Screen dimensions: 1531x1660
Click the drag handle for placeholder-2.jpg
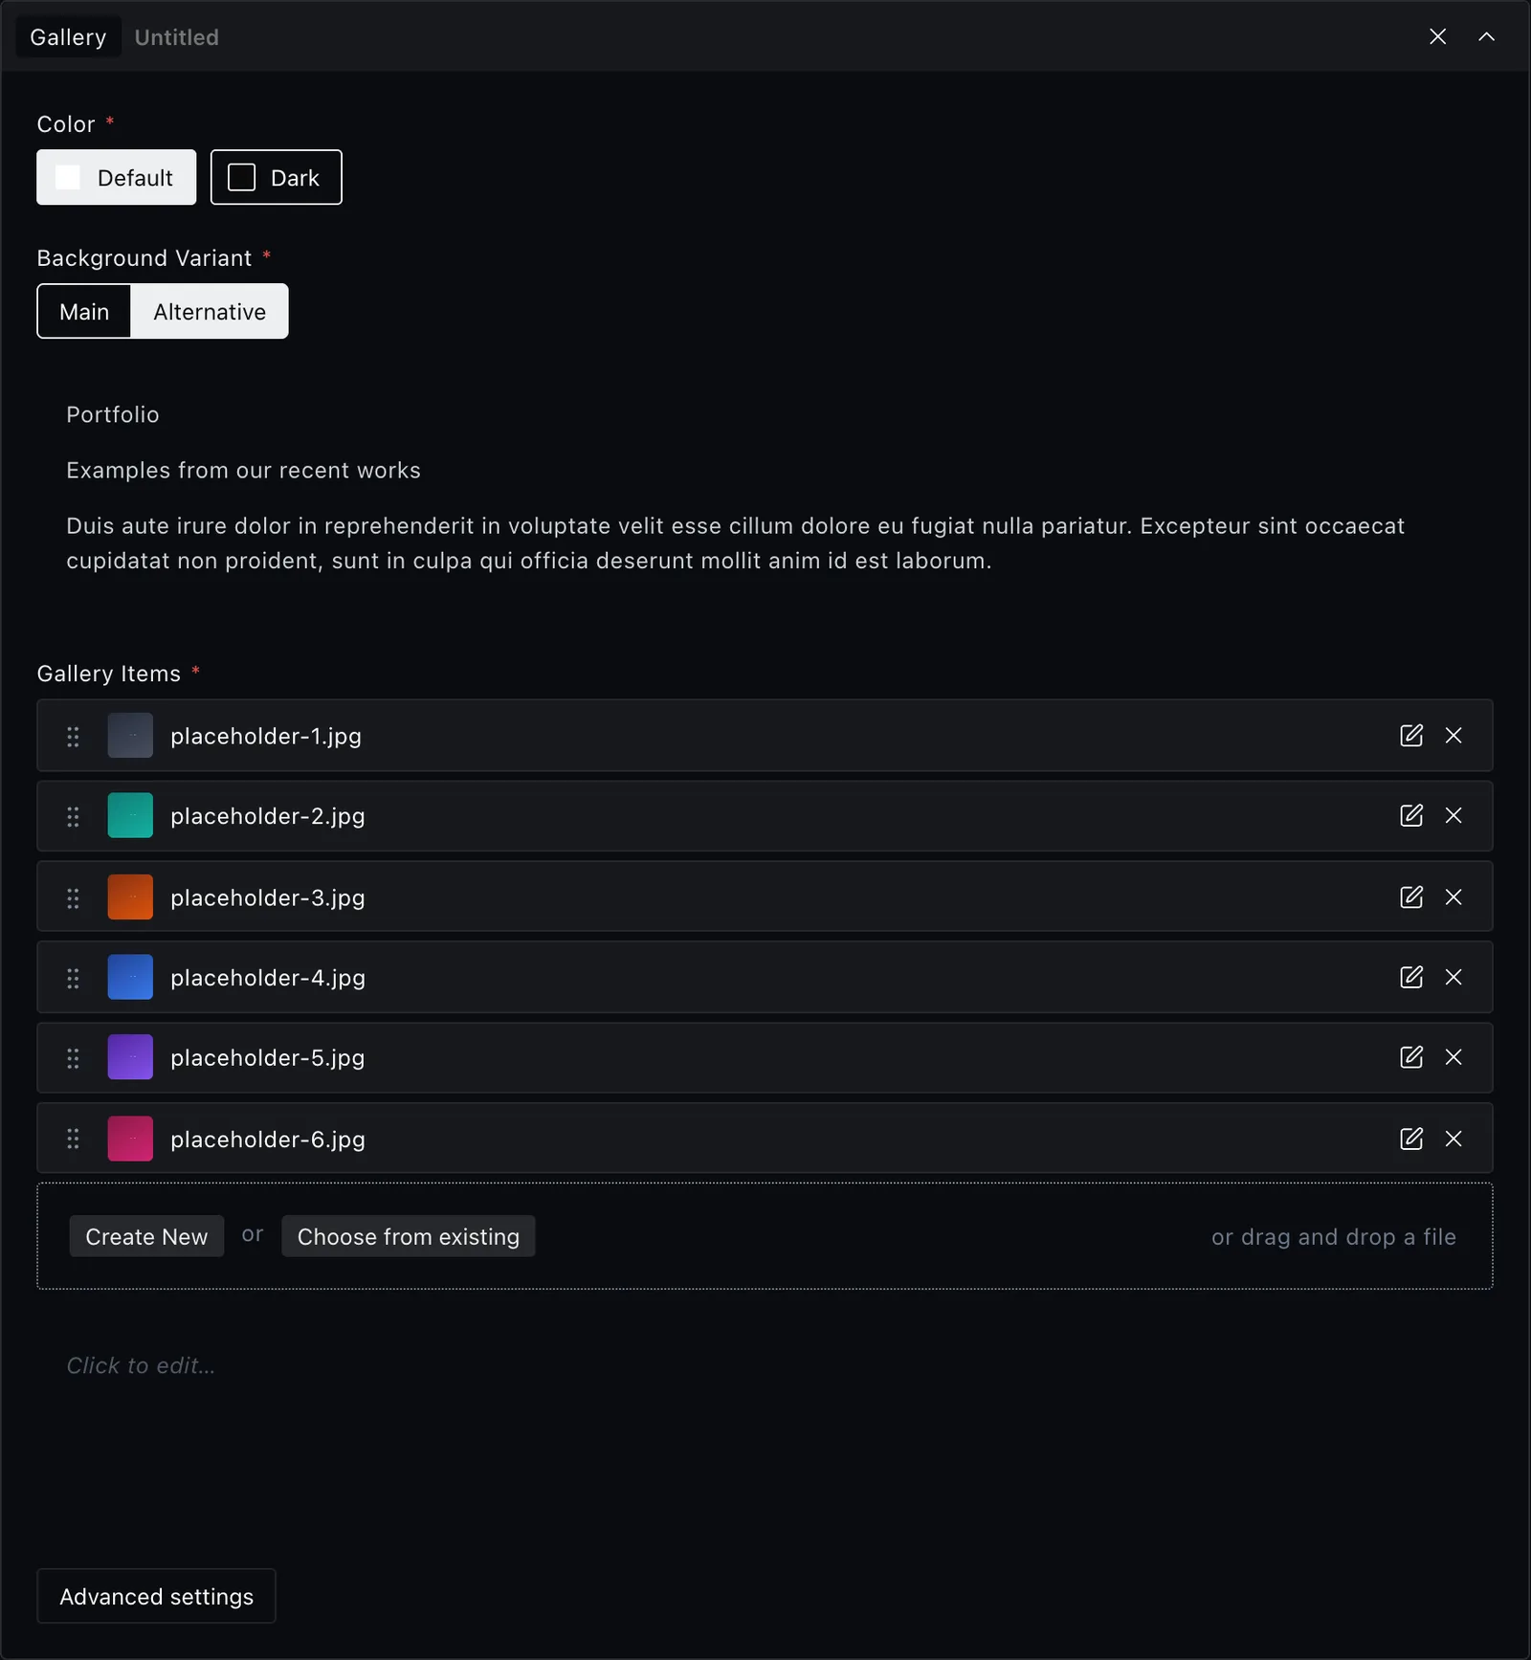[x=73, y=816]
